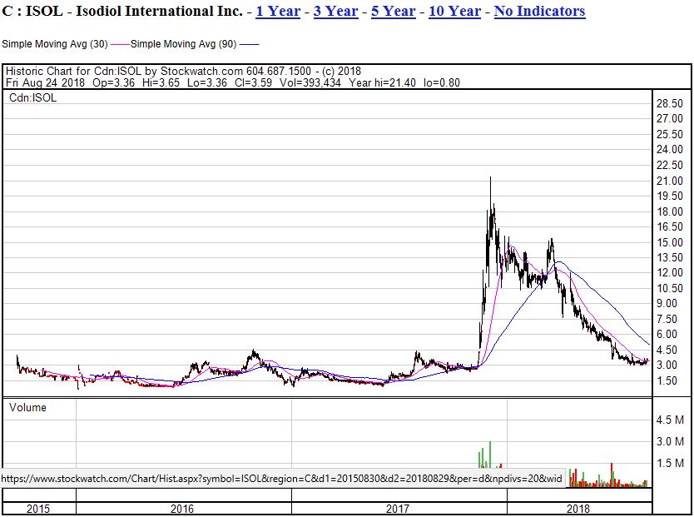Click the chart title for Isodiol International Inc.

coord(126,11)
